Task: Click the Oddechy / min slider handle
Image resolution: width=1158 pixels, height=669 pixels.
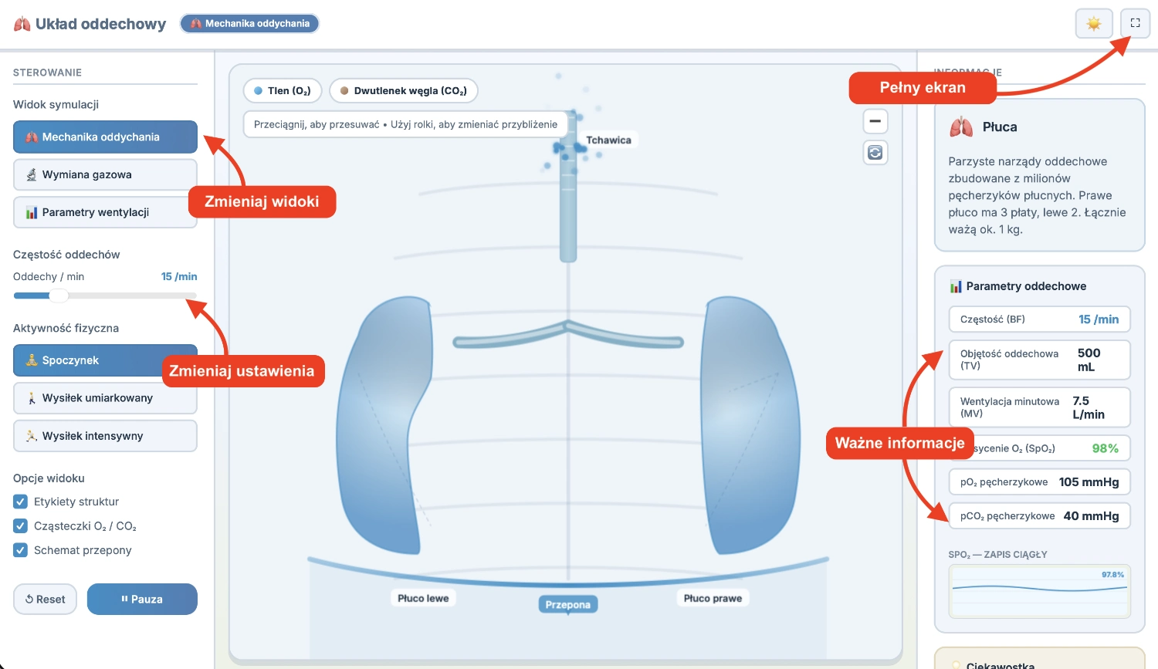Action: pos(59,296)
